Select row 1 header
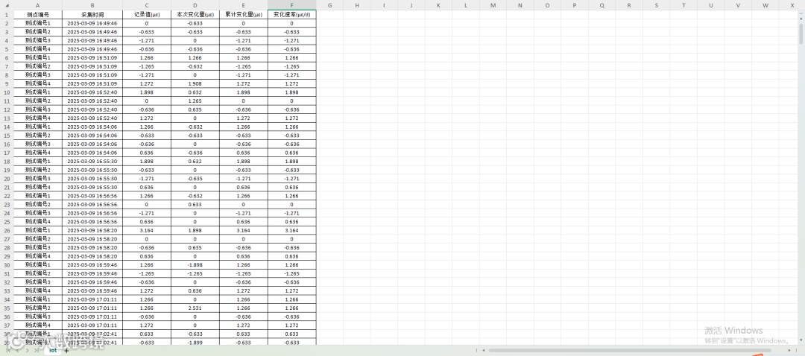The image size is (805, 356). point(7,15)
